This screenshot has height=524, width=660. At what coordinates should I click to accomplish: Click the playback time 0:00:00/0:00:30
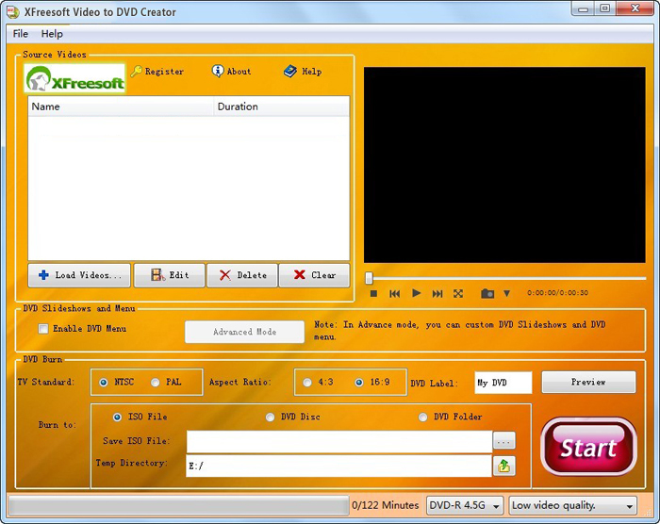[558, 293]
